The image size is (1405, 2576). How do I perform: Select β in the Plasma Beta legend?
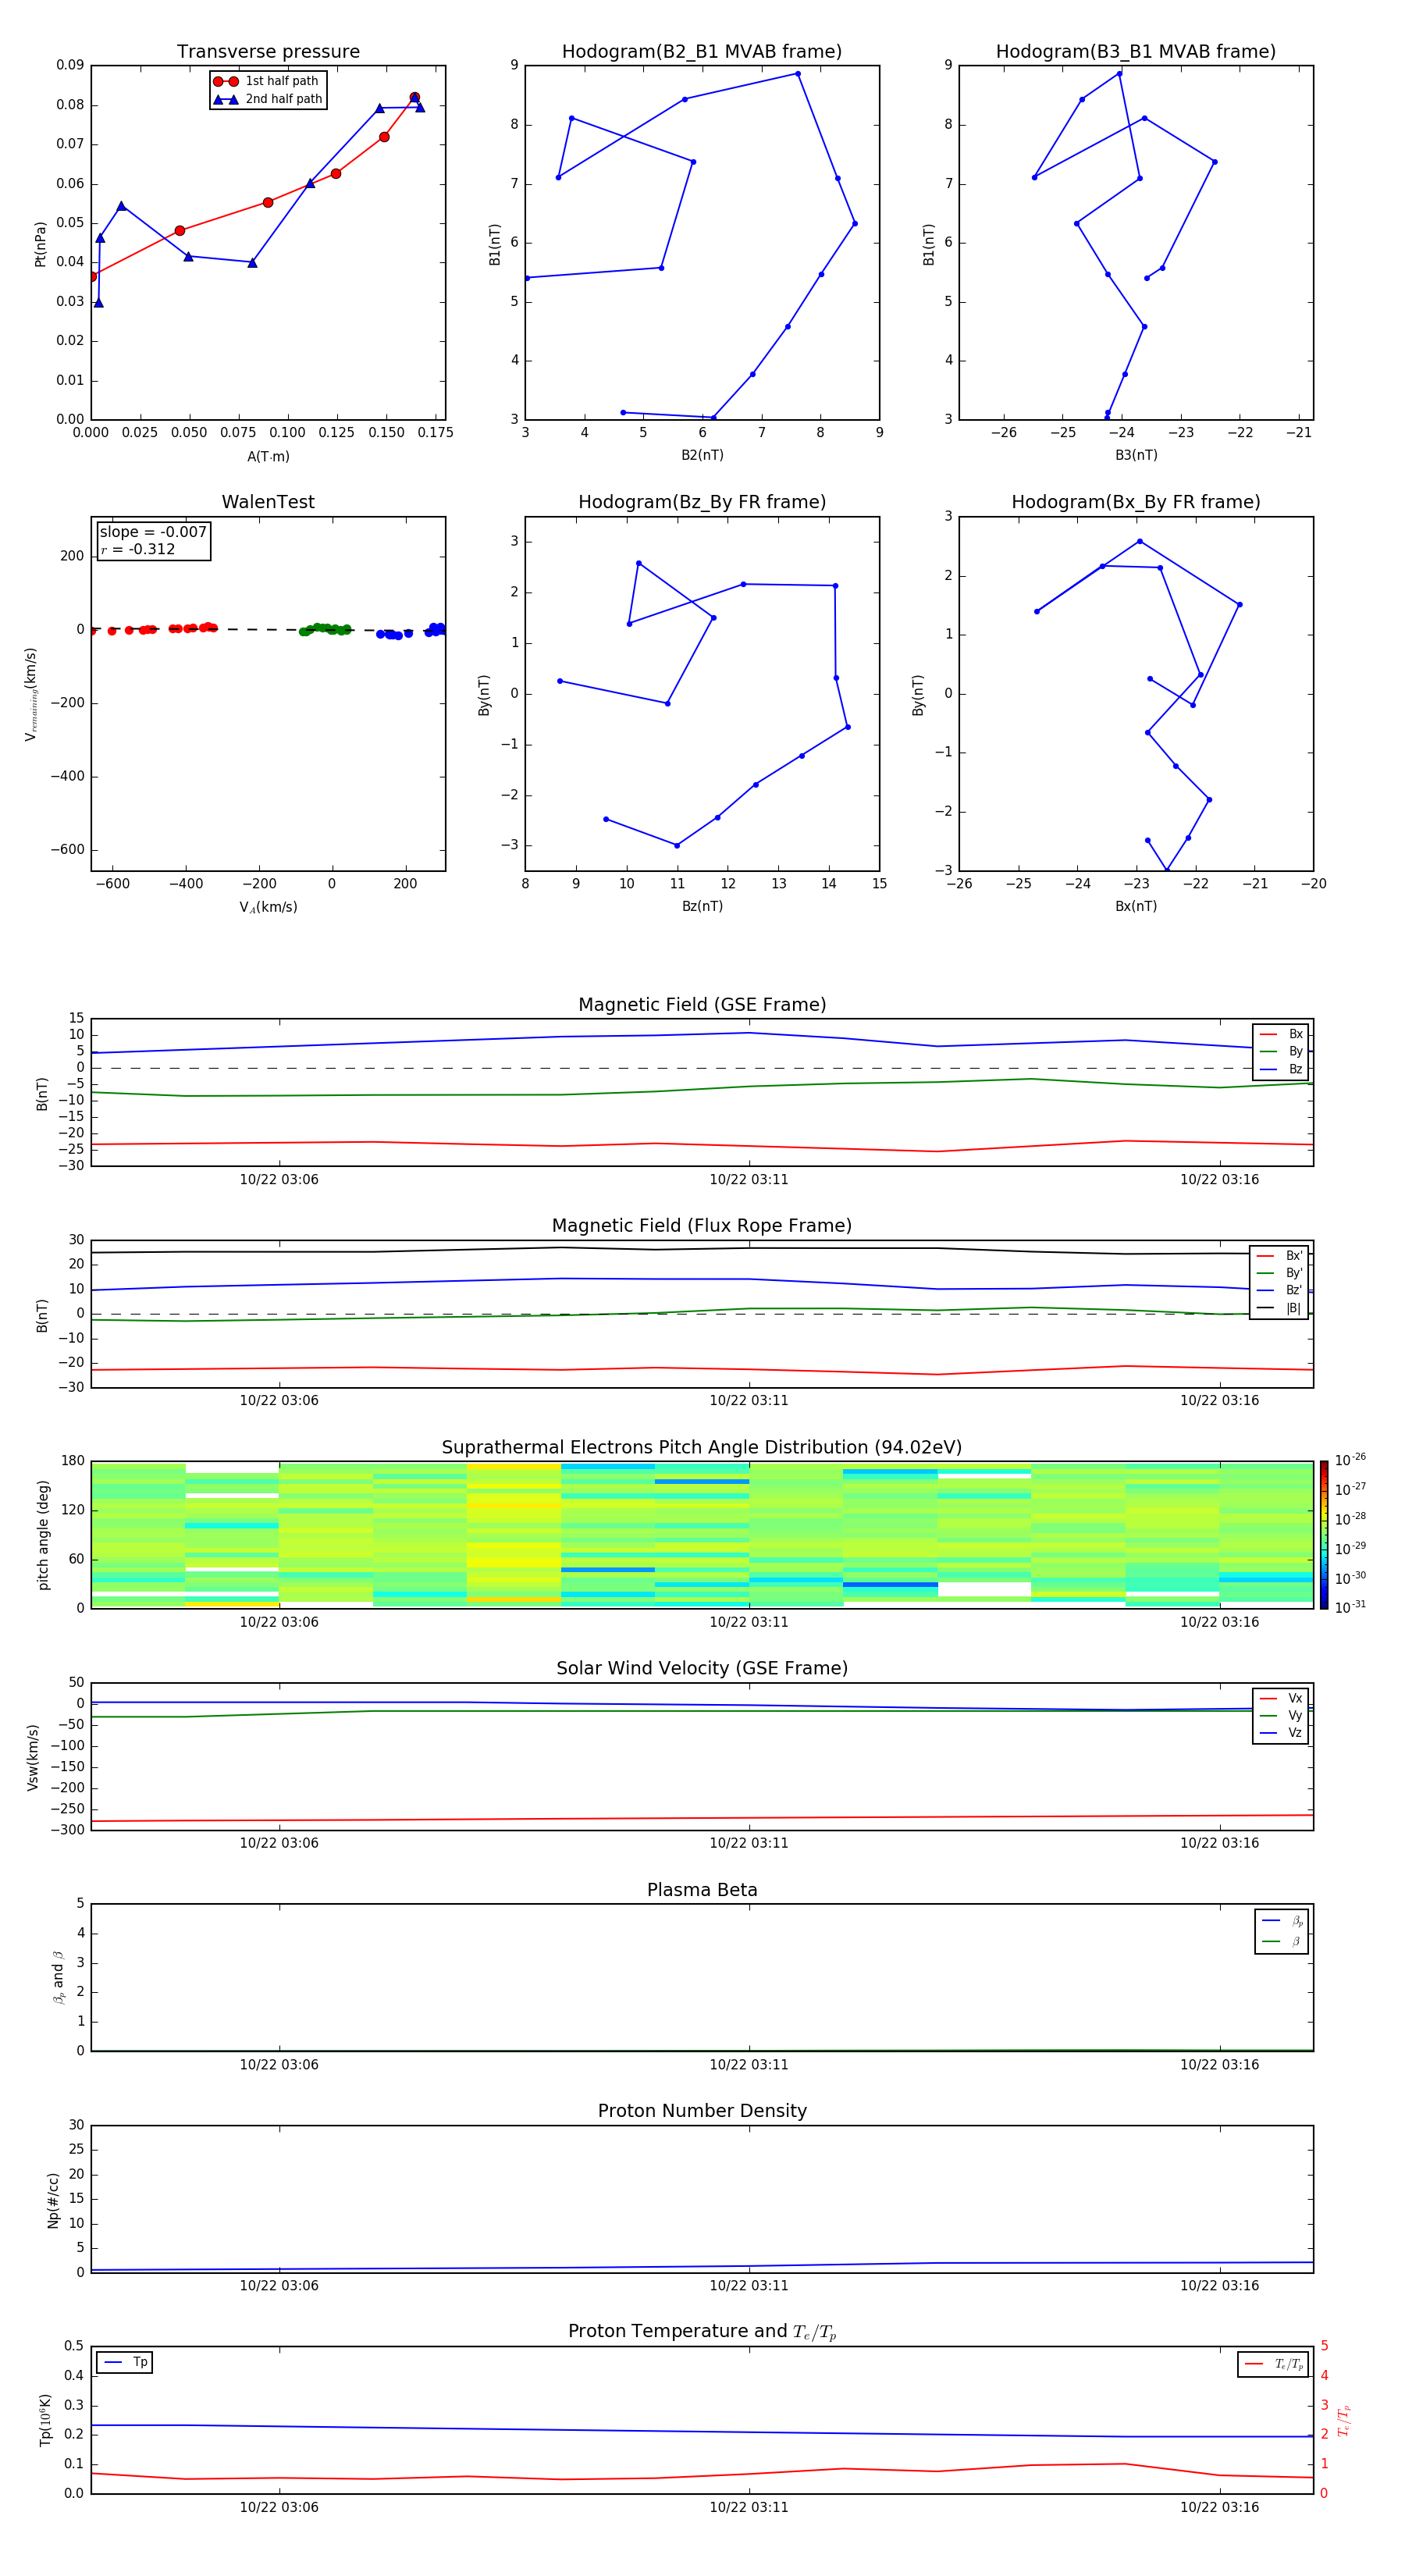(1282, 1941)
